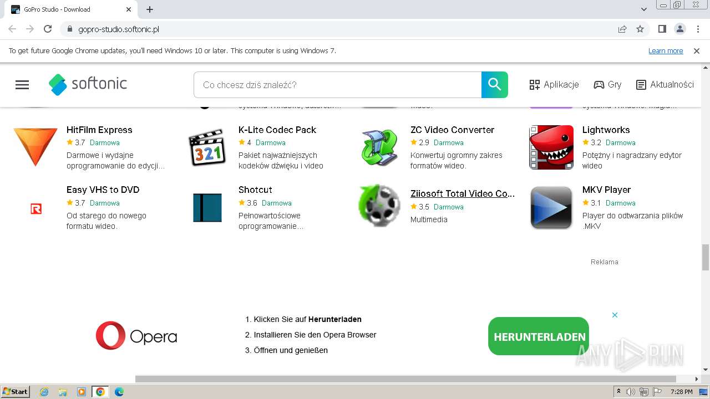Show hidden system tray icons
The image size is (710, 399).
click(x=618, y=392)
